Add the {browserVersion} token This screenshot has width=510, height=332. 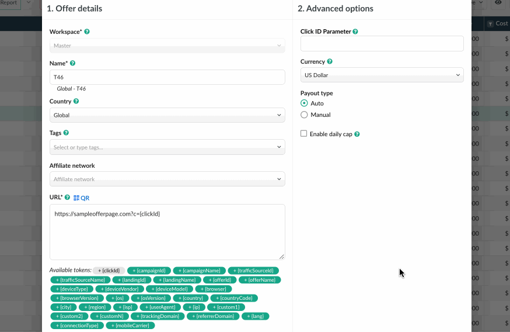[77, 298]
